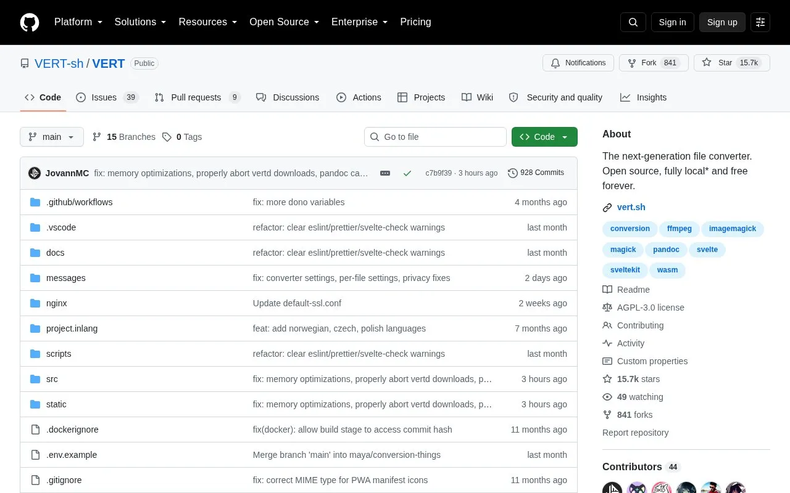
Task: Open the main branch selector
Action: 52,137
